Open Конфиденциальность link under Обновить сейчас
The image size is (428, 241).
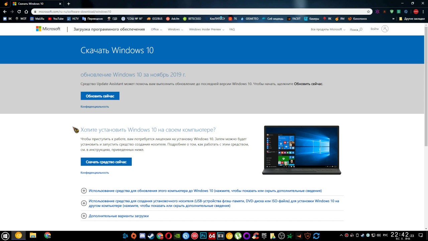pos(95,107)
